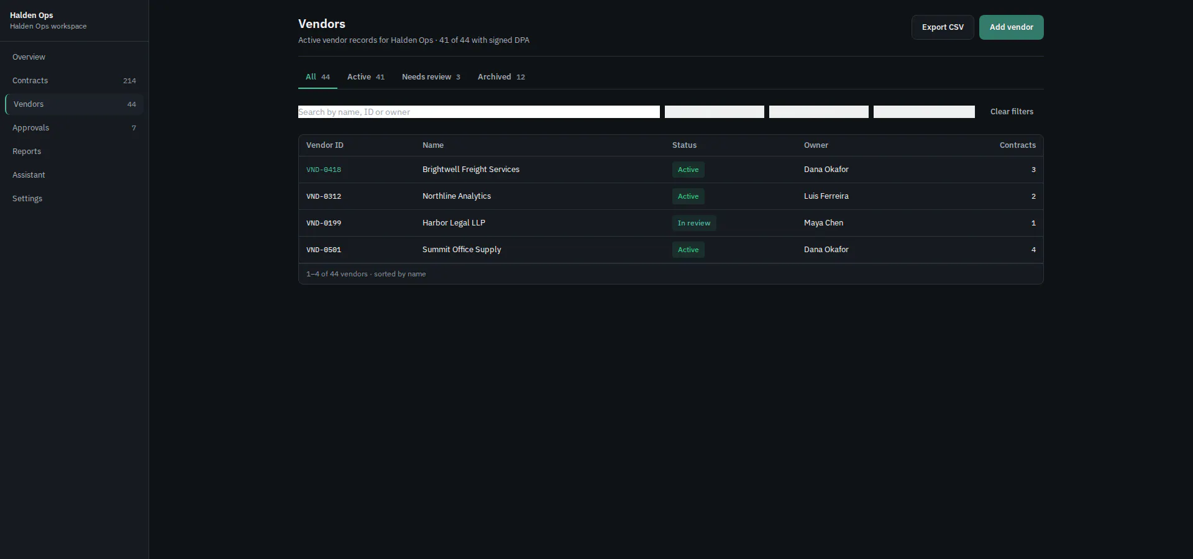Click owner Maya Chen
The height and width of the screenshot is (559, 1193).
(x=823, y=223)
